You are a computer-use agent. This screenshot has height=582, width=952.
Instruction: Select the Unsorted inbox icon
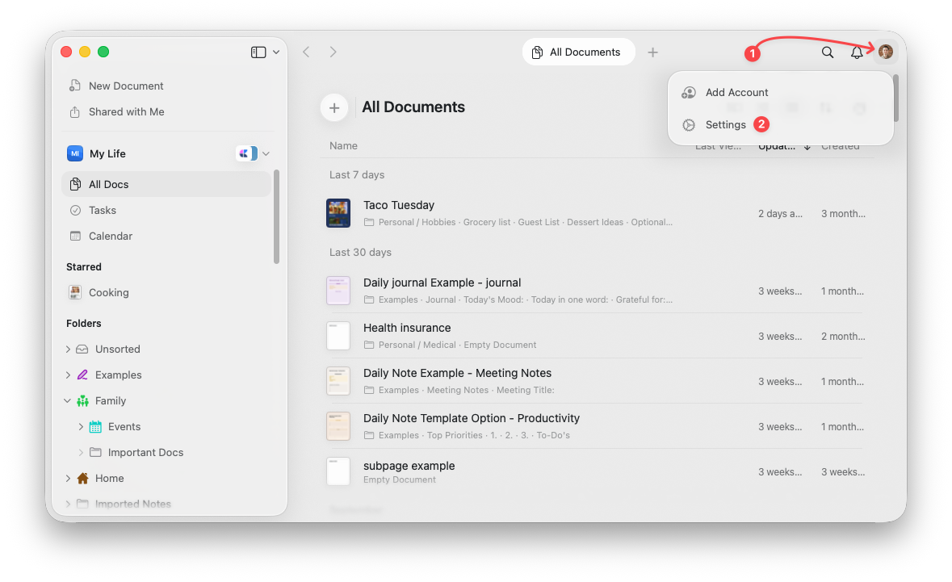click(82, 349)
